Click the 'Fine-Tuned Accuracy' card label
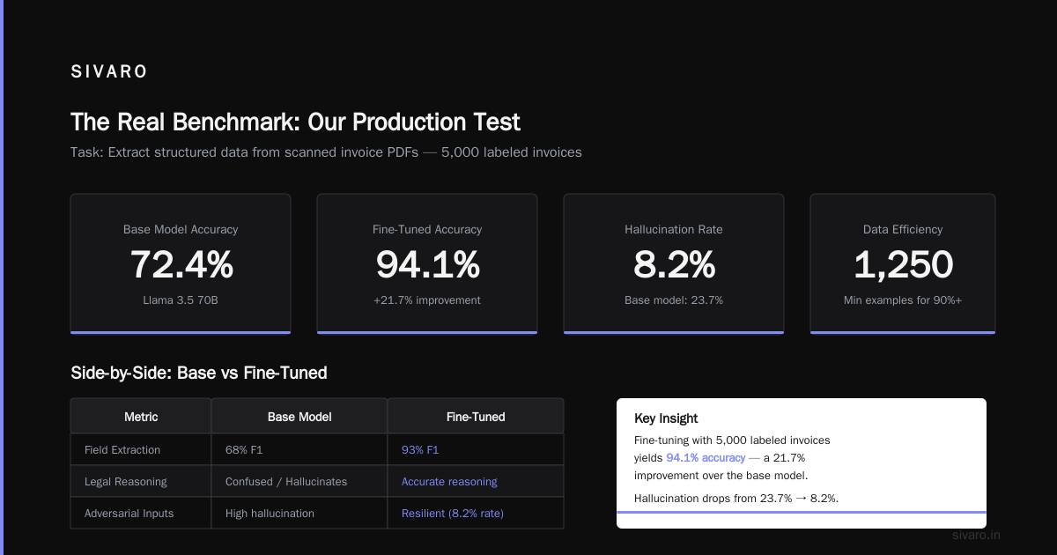Image resolution: width=1057 pixels, height=555 pixels. coord(427,229)
